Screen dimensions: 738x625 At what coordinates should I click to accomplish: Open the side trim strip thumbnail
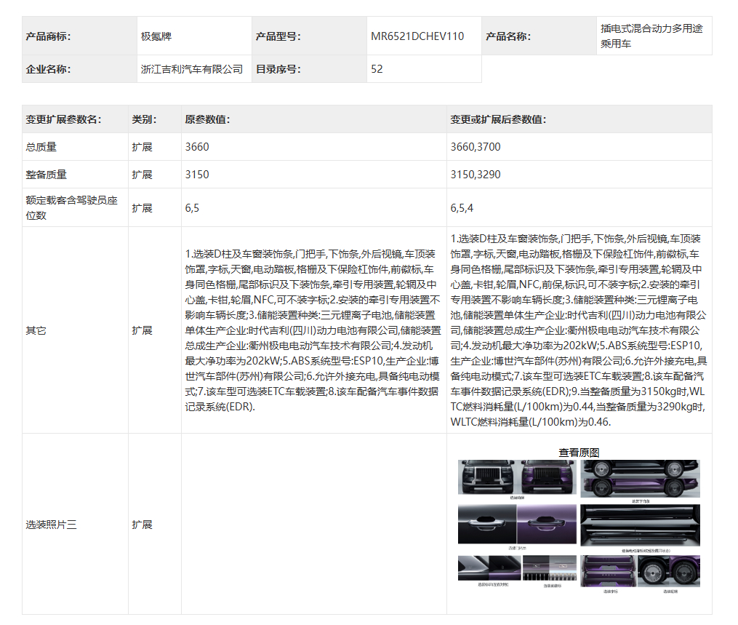[640, 479]
